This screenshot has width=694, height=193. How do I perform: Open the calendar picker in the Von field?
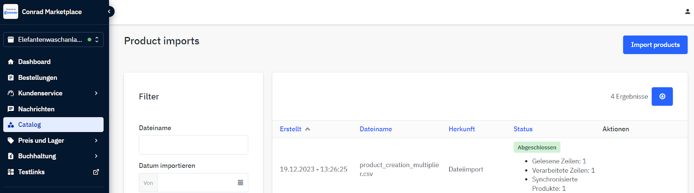click(240, 183)
